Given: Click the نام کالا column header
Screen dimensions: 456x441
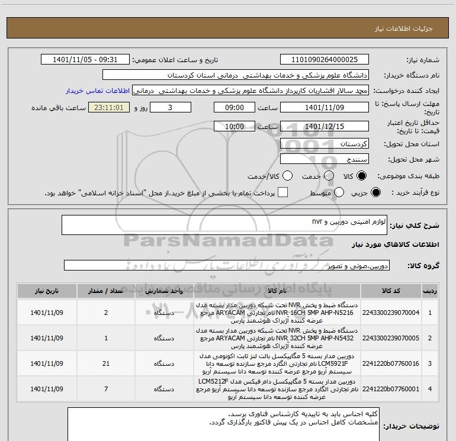Looking at the screenshot, I should click(x=277, y=291).
